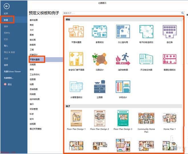
Task: Select the 衣柜设计 template icon
Action: coord(123,87)
